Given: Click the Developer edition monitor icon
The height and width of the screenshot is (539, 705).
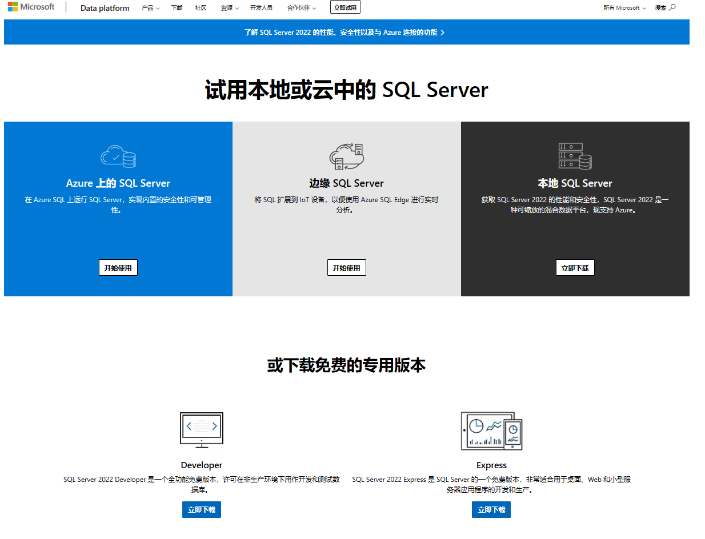Looking at the screenshot, I should tap(202, 430).
